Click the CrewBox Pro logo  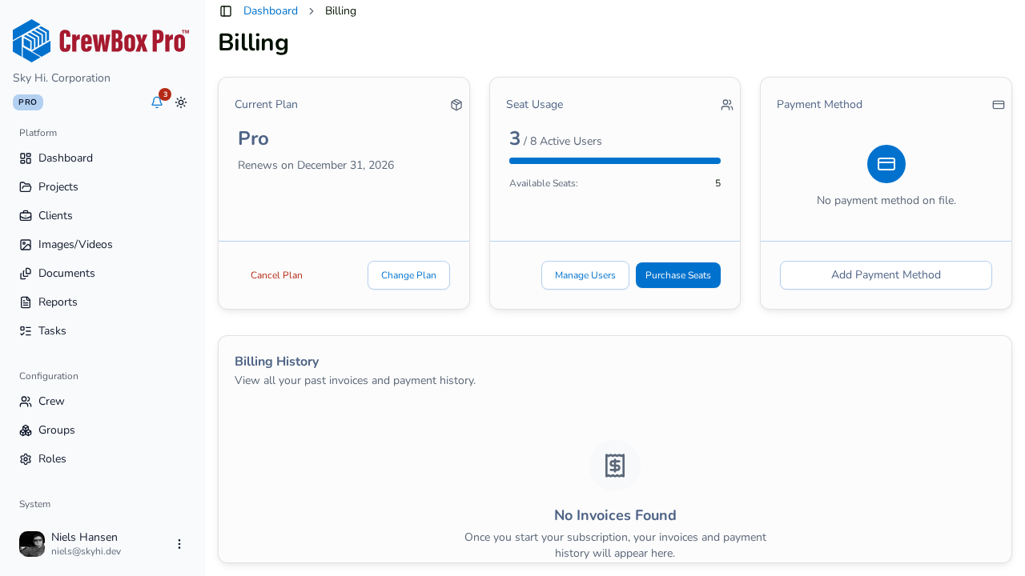pyautogui.click(x=101, y=41)
